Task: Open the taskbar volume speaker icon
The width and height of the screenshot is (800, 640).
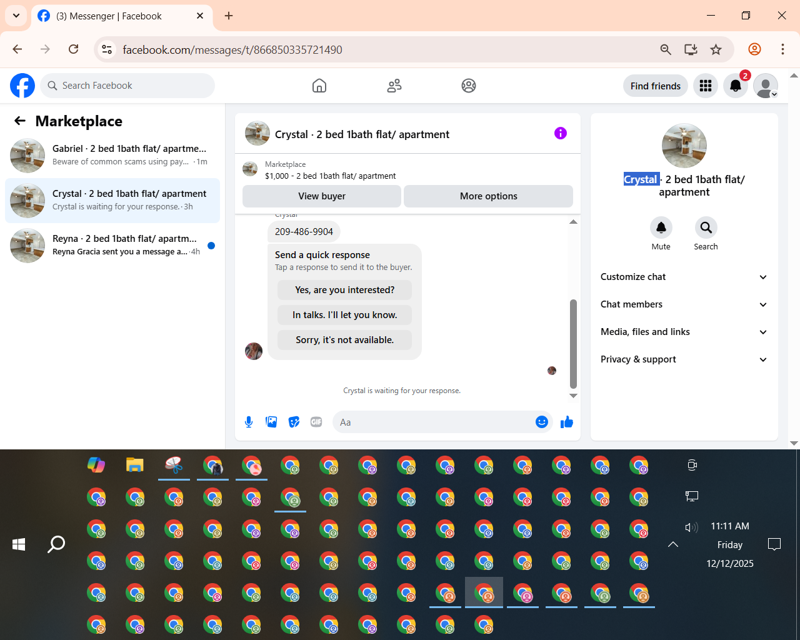Action: tap(691, 527)
